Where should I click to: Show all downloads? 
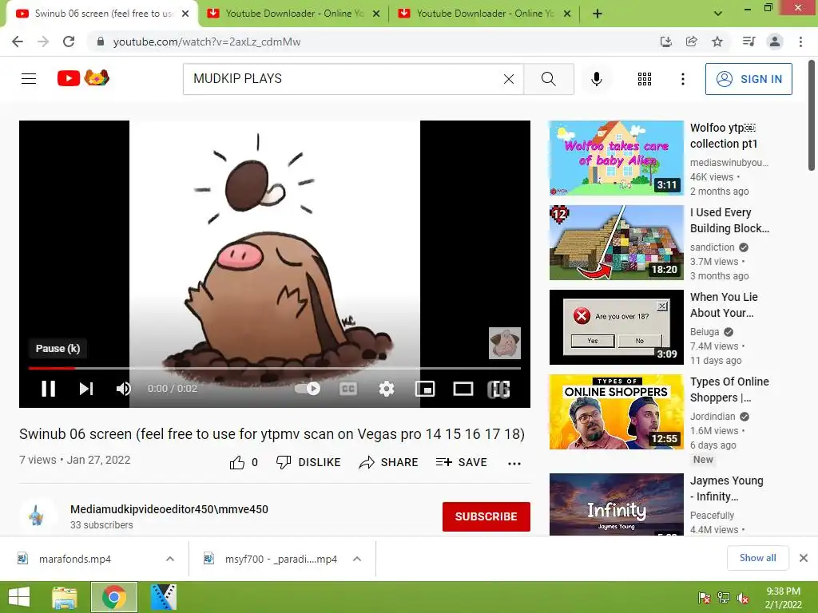[x=758, y=558]
